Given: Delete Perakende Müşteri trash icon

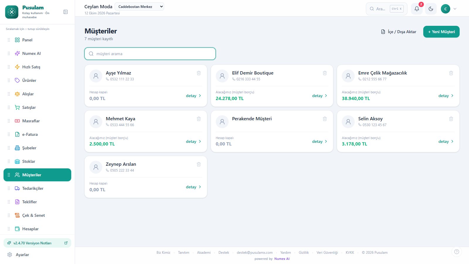Looking at the screenshot, I should (x=325, y=119).
